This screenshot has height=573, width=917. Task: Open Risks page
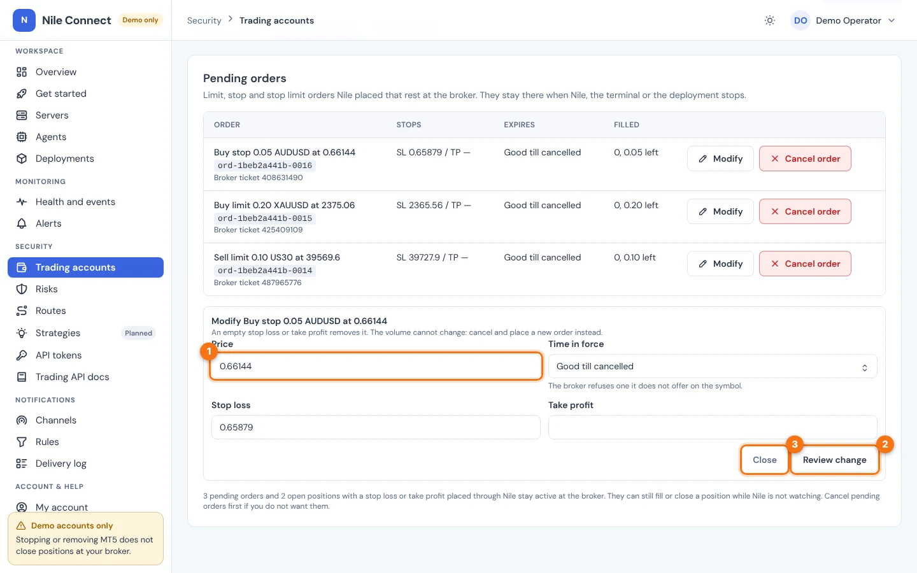pos(85,289)
